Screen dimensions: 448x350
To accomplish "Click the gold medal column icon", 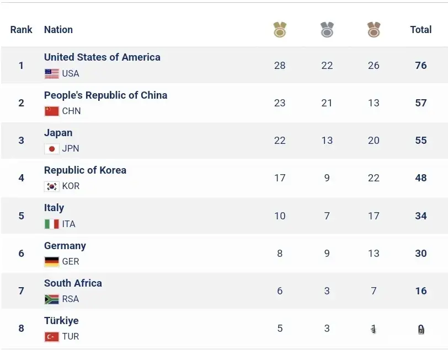I will [280, 29].
